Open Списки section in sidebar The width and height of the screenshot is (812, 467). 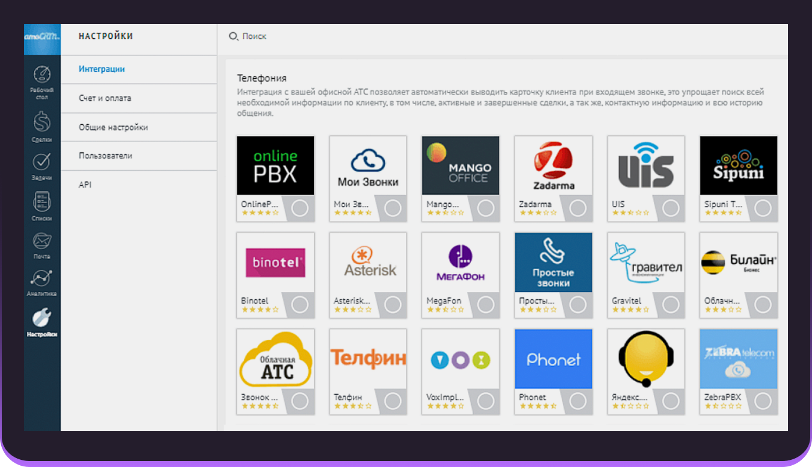(x=42, y=207)
